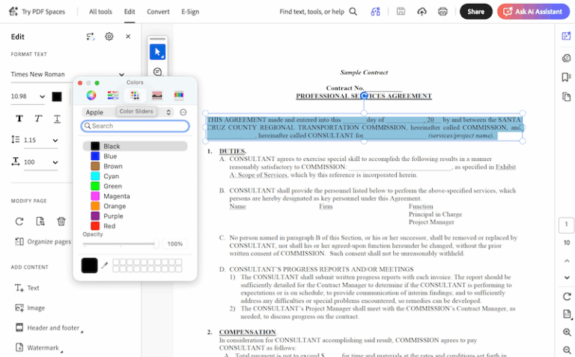This screenshot has width=575, height=357.
Task: Switch to the Edit tab
Action: click(130, 12)
